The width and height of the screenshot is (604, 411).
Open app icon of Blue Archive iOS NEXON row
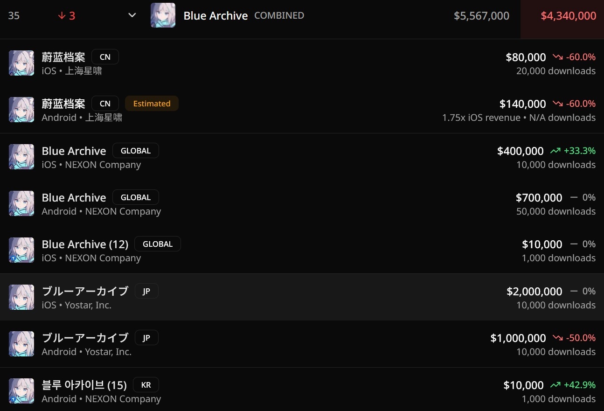tap(21, 157)
